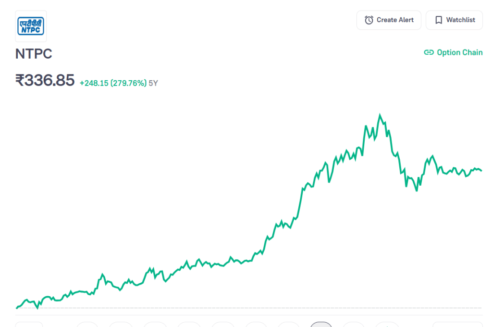
Task: Click the leftmost button below the chart
Action: pos(29,325)
